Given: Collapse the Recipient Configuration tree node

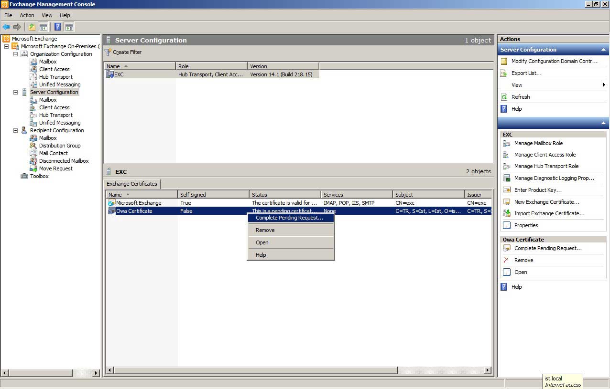Looking at the screenshot, I should pyautogui.click(x=15, y=130).
